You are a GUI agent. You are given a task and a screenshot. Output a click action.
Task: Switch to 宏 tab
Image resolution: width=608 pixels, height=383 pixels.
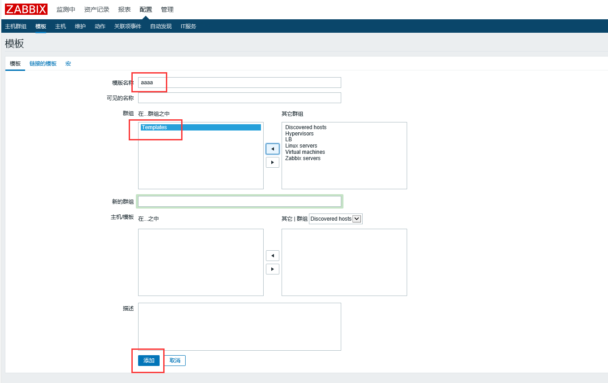point(68,64)
